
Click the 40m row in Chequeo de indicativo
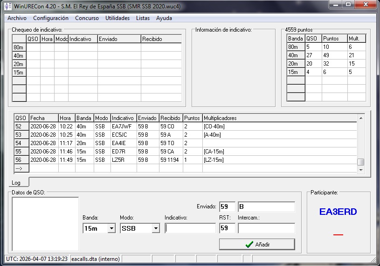19,56
